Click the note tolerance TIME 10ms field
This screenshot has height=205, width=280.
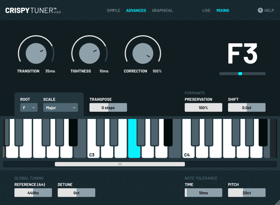click(x=203, y=193)
